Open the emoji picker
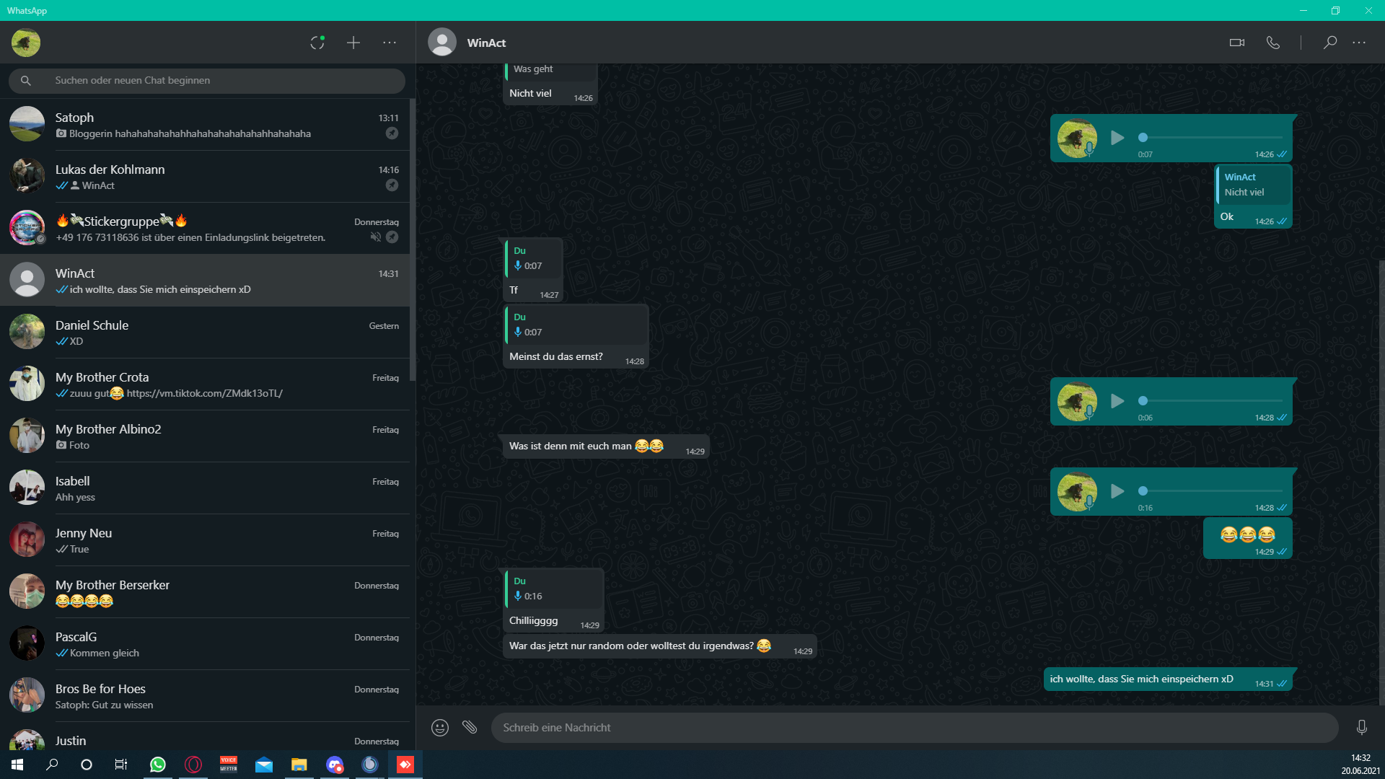This screenshot has width=1385, height=779. pos(440,727)
